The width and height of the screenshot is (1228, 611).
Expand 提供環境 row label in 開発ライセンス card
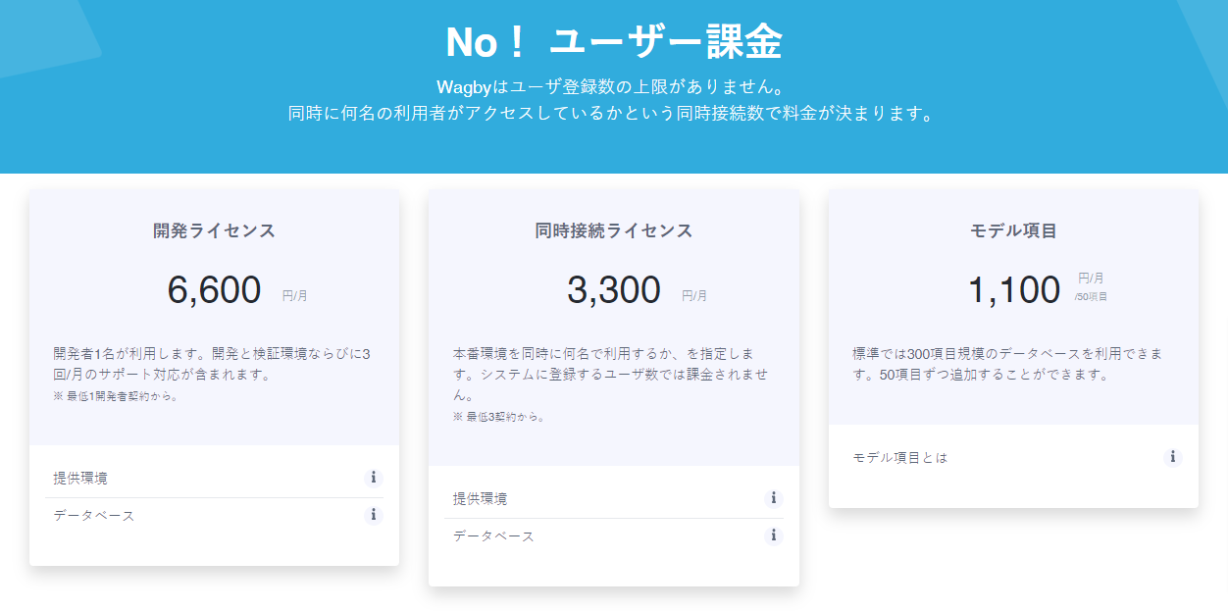[80, 479]
